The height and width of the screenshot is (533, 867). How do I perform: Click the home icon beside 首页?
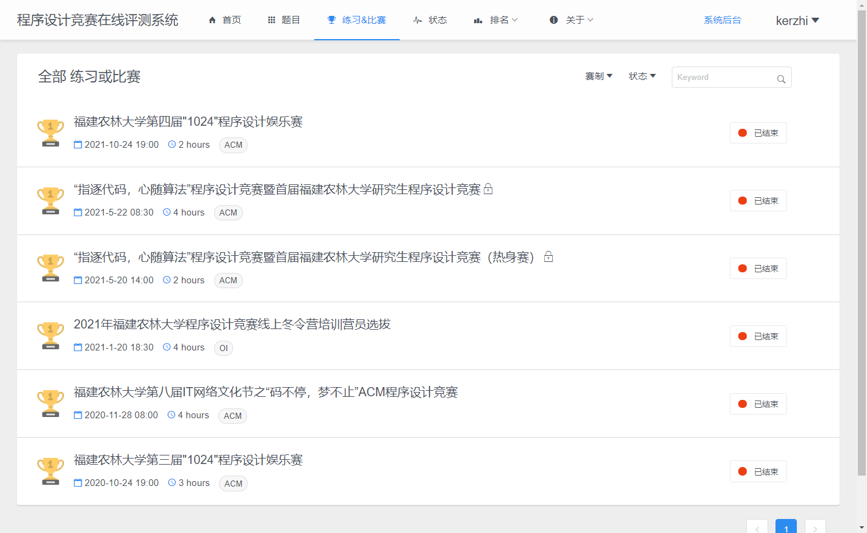click(x=212, y=20)
